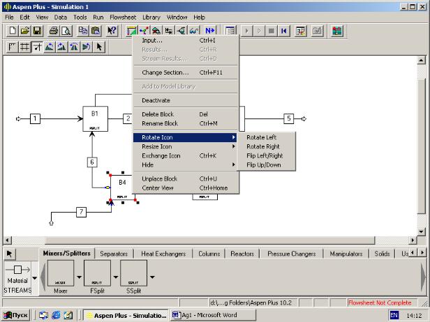Click the vertical scrollbar down arrow
Image resolution: width=430 pixels, height=322 pixels.
(x=421, y=231)
